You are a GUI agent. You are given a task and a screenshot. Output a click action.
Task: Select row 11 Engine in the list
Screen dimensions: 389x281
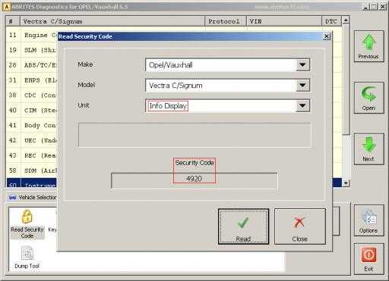pyautogui.click(x=32, y=35)
